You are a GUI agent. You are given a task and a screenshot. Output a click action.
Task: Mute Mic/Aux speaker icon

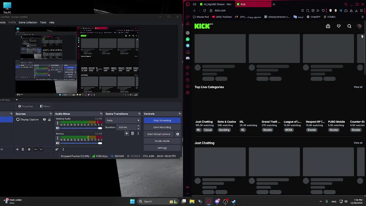coord(57,143)
